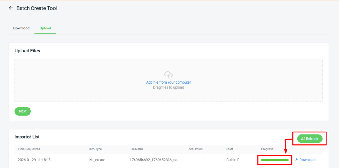This screenshot has height=168, width=339.
Task: Click the Progress column header
Action: [x=267, y=149]
